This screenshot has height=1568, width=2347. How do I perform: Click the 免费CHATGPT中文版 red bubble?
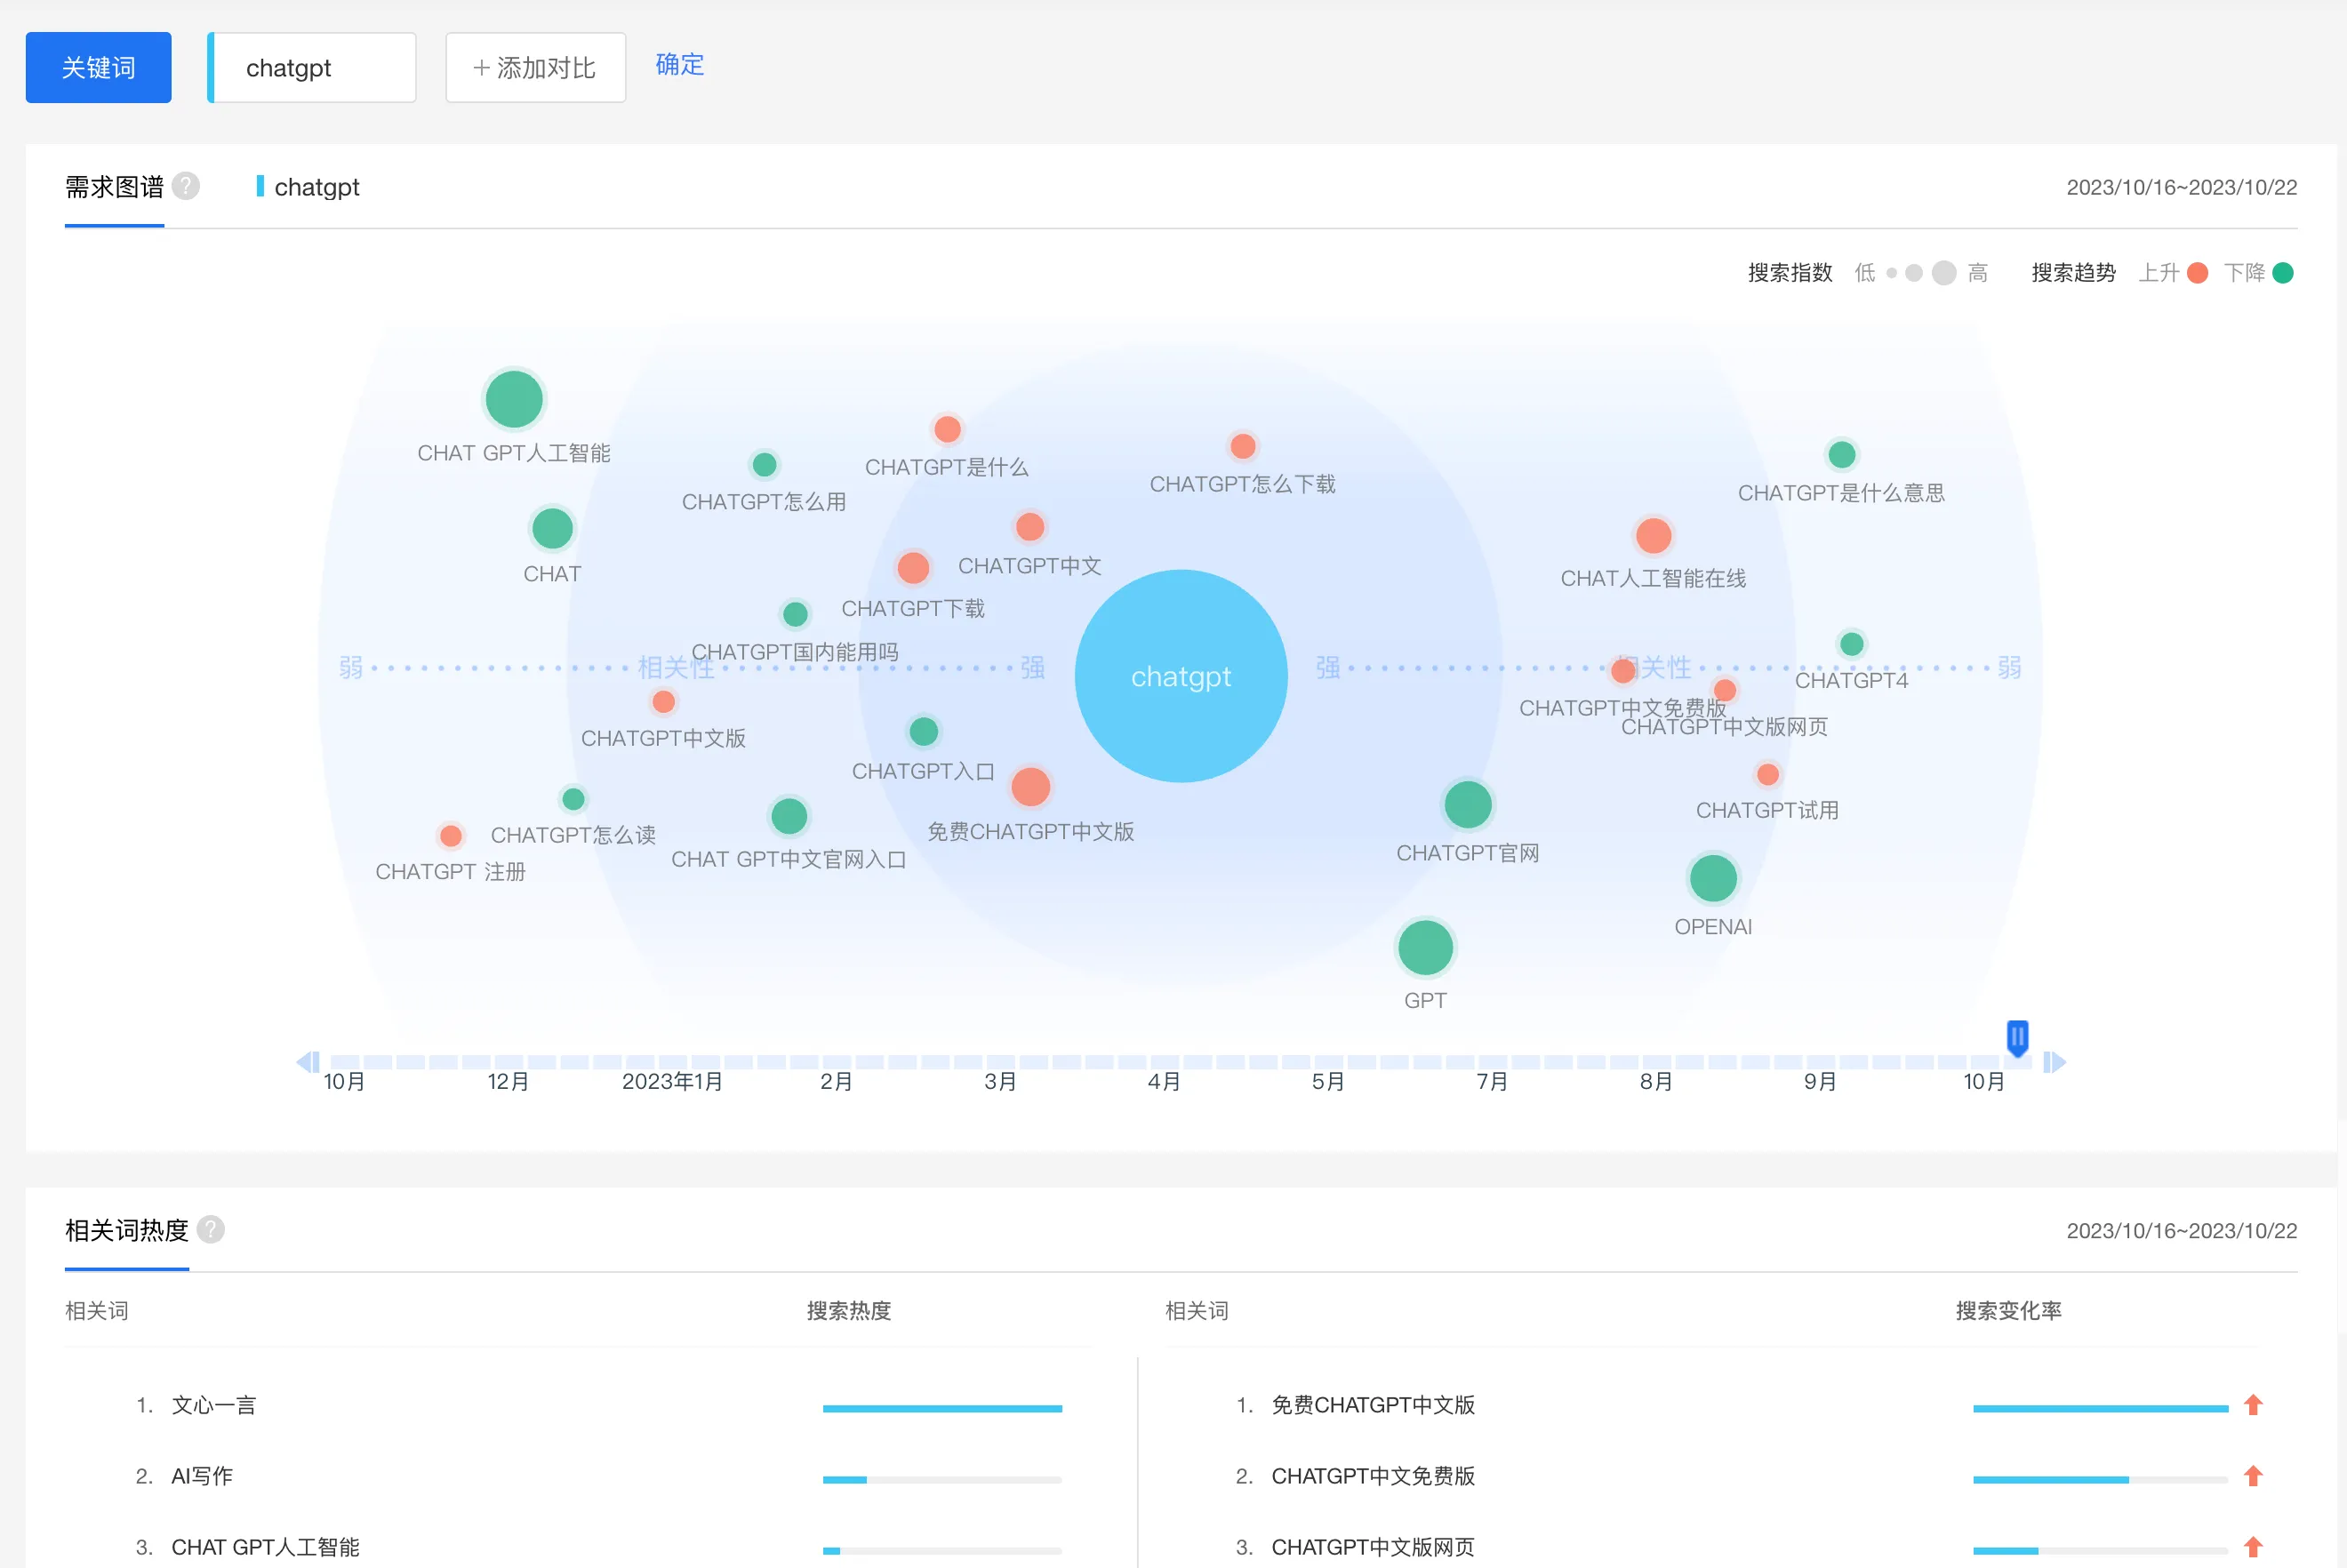tap(1030, 787)
